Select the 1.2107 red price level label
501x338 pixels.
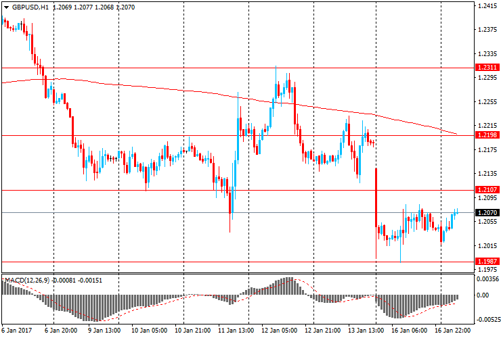click(487, 190)
